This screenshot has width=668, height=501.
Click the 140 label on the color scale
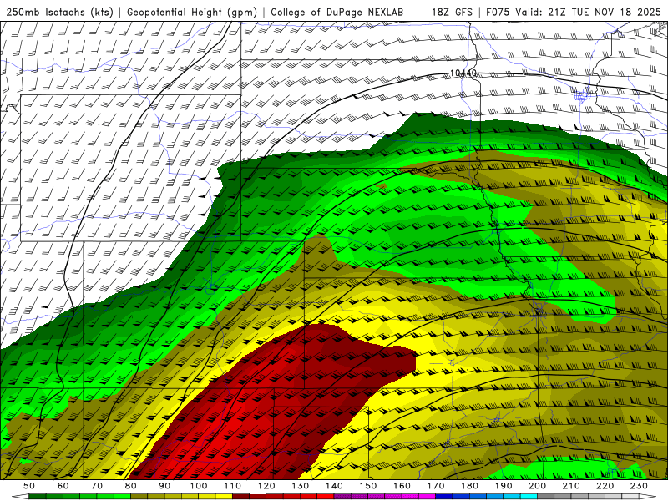click(335, 486)
